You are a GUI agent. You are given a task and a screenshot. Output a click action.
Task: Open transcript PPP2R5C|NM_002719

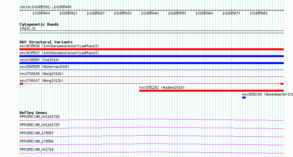pyautogui.click(x=37, y=149)
